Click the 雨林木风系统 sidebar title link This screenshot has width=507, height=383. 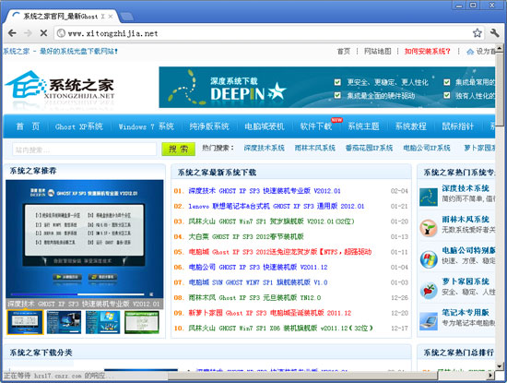click(466, 220)
